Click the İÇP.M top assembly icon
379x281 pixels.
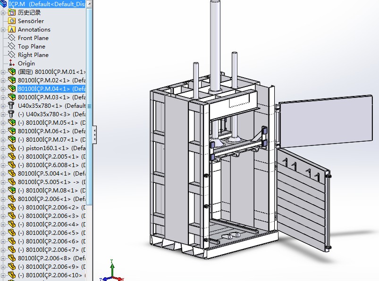coord(3,4)
